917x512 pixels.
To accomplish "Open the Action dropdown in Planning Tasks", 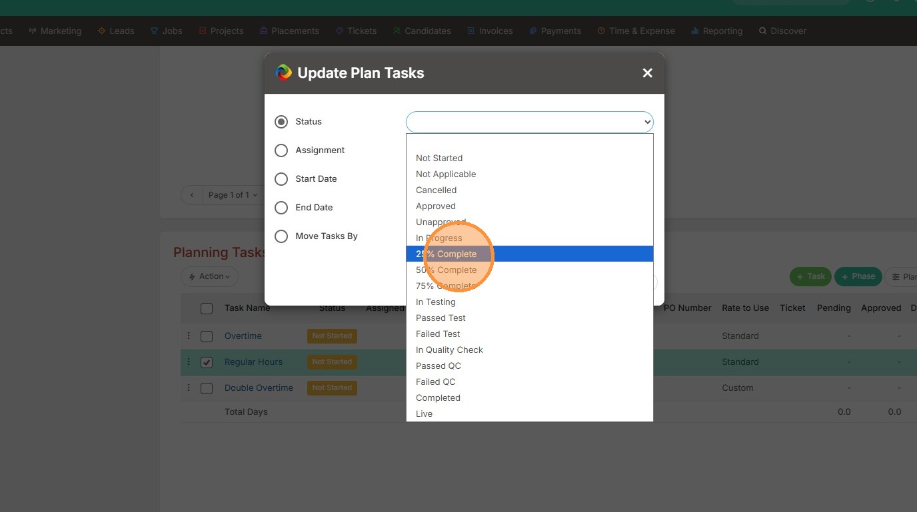I will coord(209,276).
